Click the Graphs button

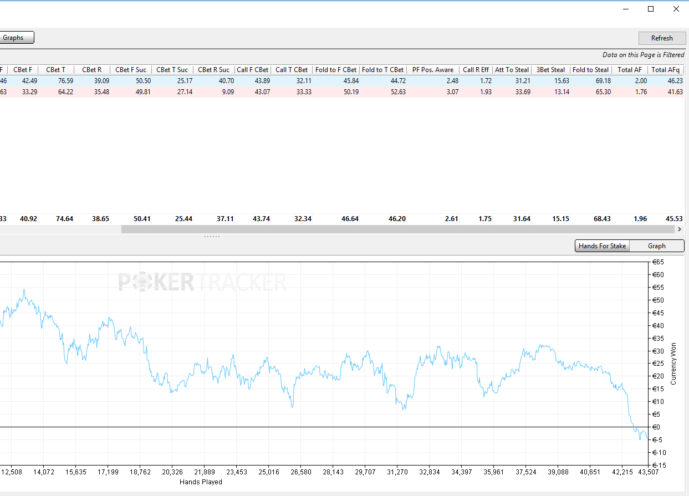click(16, 38)
